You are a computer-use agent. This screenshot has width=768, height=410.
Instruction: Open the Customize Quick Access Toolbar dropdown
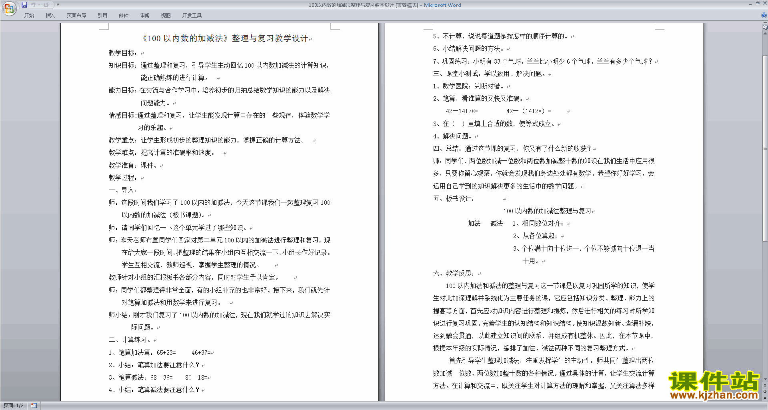58,5
